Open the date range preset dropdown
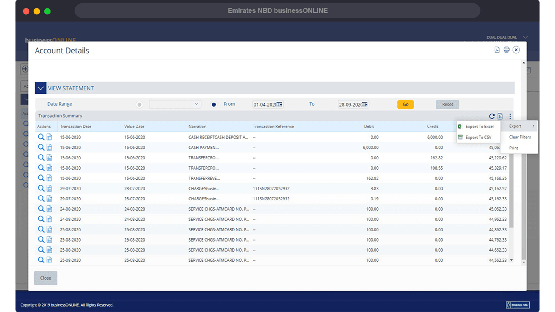 click(175, 104)
